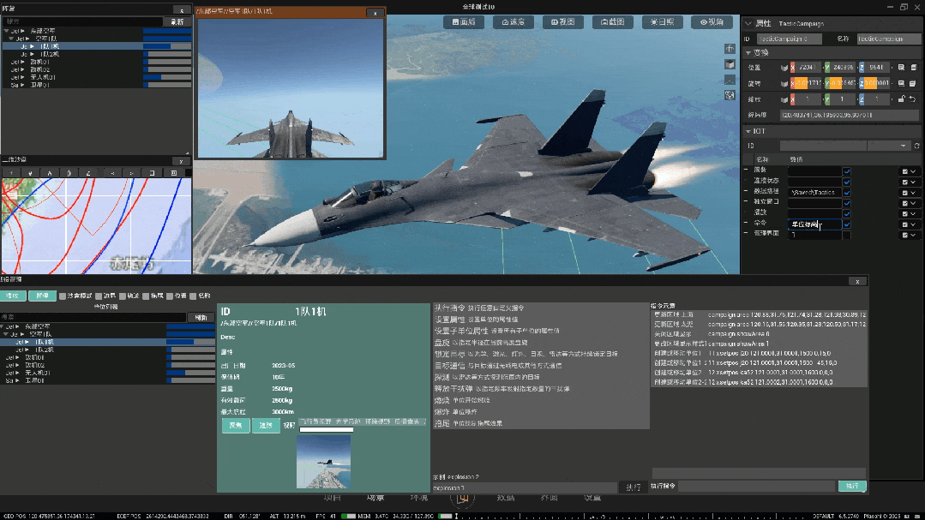
Task: Switch to the 数据 tab at the bottom
Action: click(x=506, y=499)
